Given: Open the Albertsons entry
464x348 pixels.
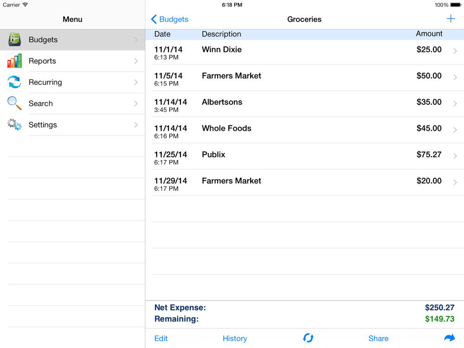Looking at the screenshot, I should pyautogui.click(x=304, y=104).
